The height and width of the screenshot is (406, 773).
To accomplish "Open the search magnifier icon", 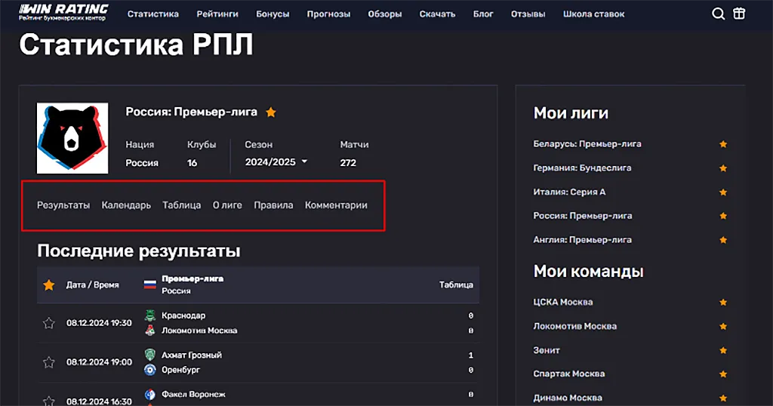I will pos(719,14).
